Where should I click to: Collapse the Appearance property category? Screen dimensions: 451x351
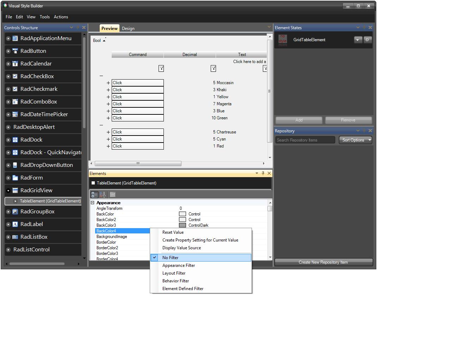[x=93, y=203]
